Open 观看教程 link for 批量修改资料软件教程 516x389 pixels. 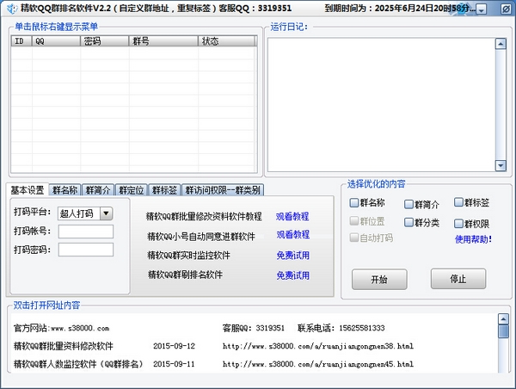click(x=292, y=216)
